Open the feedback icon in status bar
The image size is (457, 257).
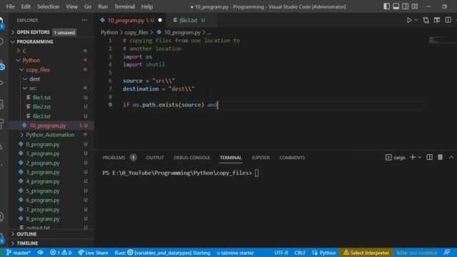(x=447, y=253)
